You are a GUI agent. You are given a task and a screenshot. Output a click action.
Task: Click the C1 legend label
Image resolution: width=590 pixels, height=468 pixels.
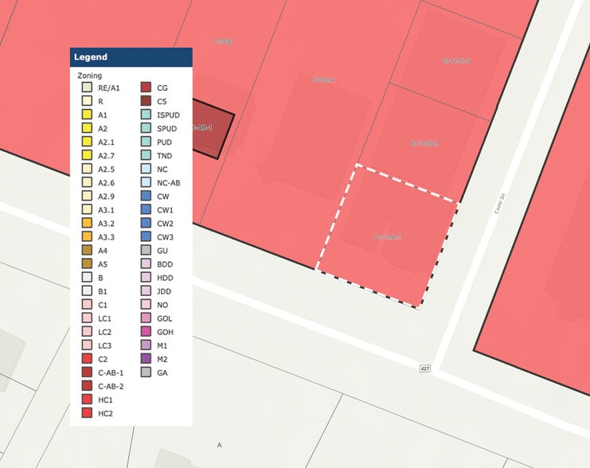click(x=103, y=305)
